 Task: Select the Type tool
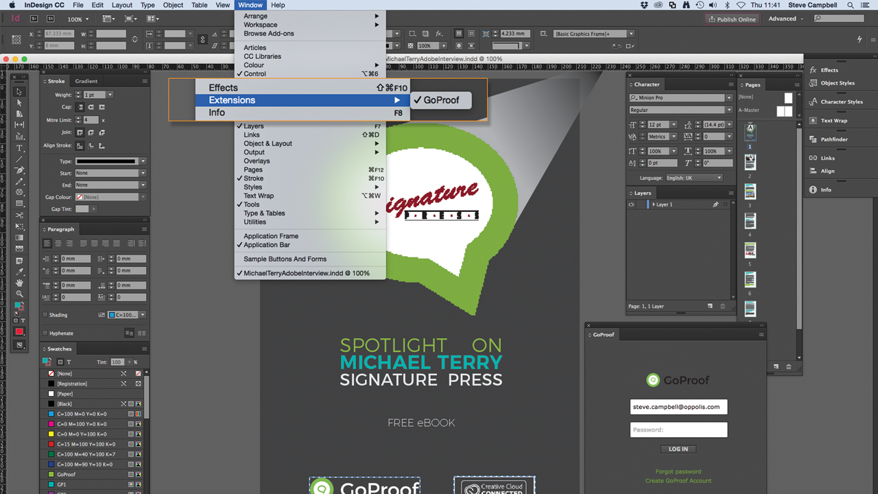coord(19,148)
